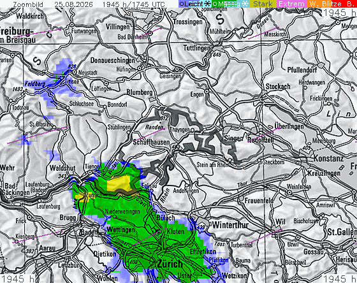357x283 pixels.
Task: Click the yellow heavy rain cell near Eglisau
Action: [x=119, y=184]
